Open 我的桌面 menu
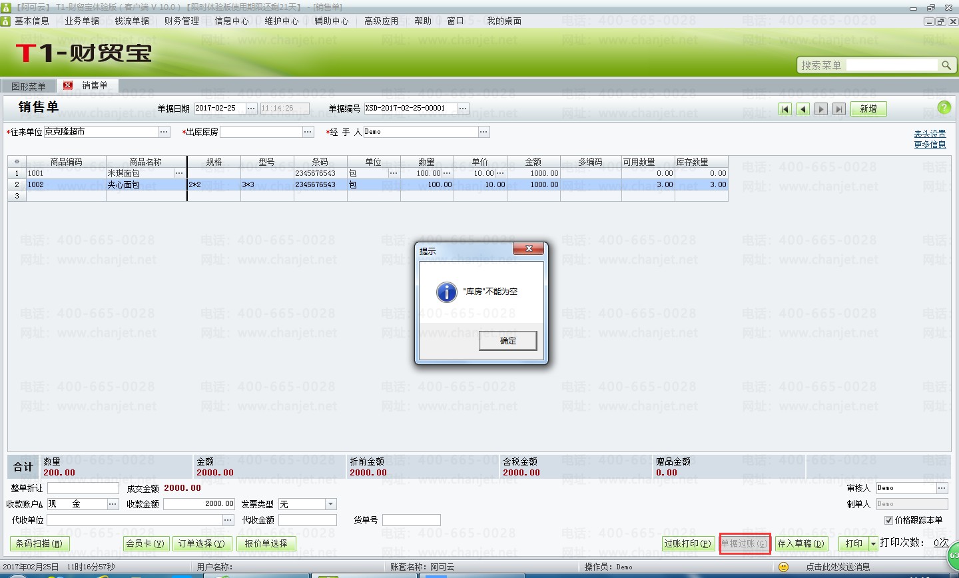The width and height of the screenshot is (959, 578). point(504,21)
